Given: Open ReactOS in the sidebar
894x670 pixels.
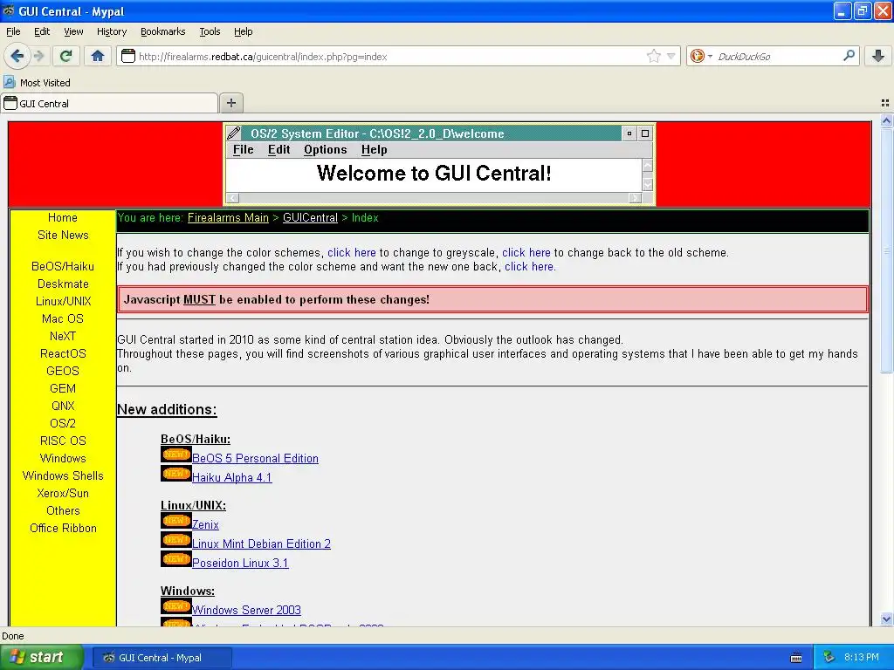Looking at the screenshot, I should tap(63, 353).
